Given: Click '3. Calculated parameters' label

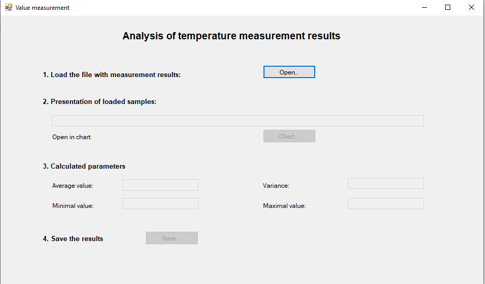Looking at the screenshot, I should tap(84, 166).
